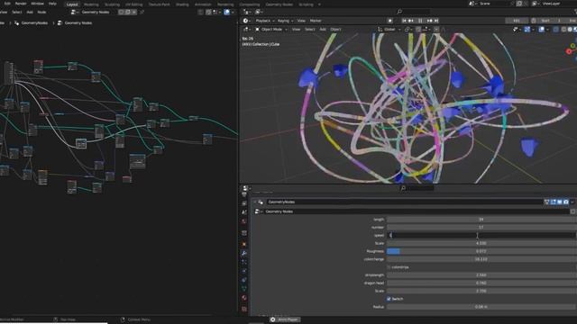Switch to the Layout workspace tab
The width and height of the screenshot is (577, 324).
(x=72, y=4)
